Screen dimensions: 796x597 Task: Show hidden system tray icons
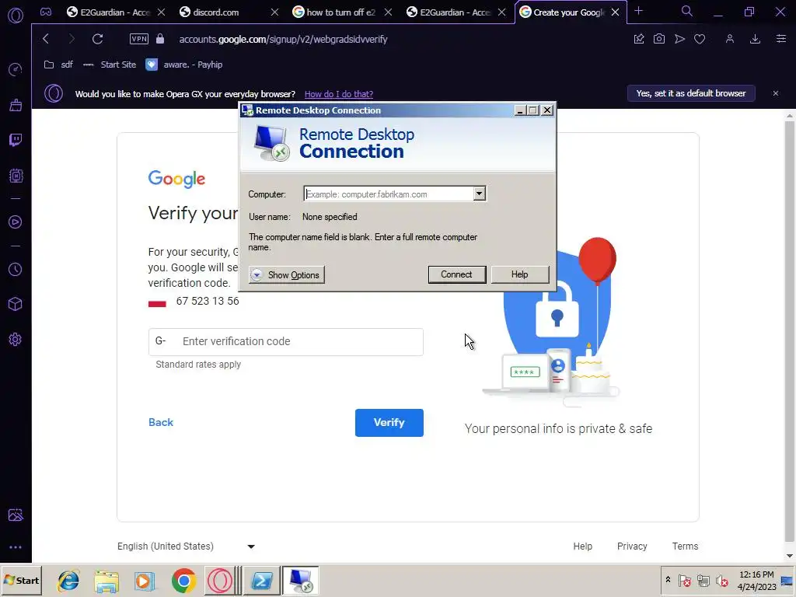668,580
